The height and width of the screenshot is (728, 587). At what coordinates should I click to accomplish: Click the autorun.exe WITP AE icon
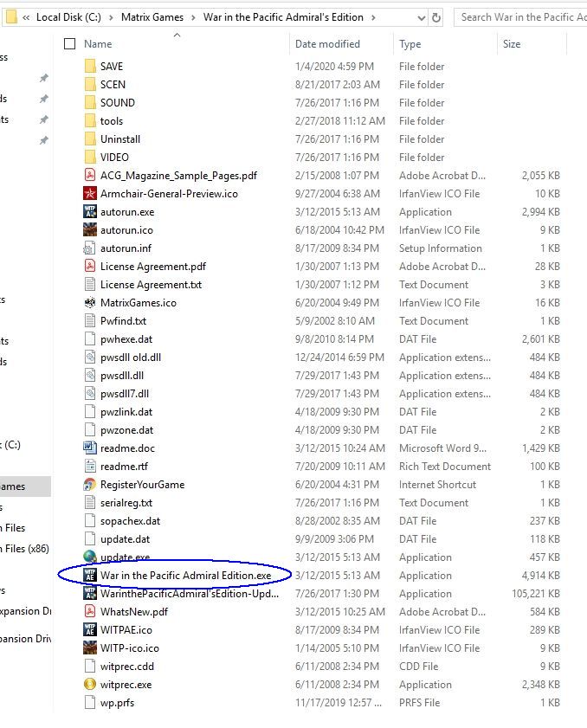click(x=90, y=211)
